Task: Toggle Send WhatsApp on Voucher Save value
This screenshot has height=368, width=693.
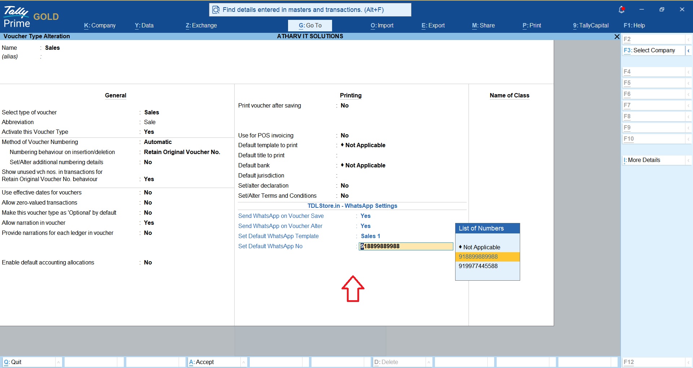Action: (365, 216)
